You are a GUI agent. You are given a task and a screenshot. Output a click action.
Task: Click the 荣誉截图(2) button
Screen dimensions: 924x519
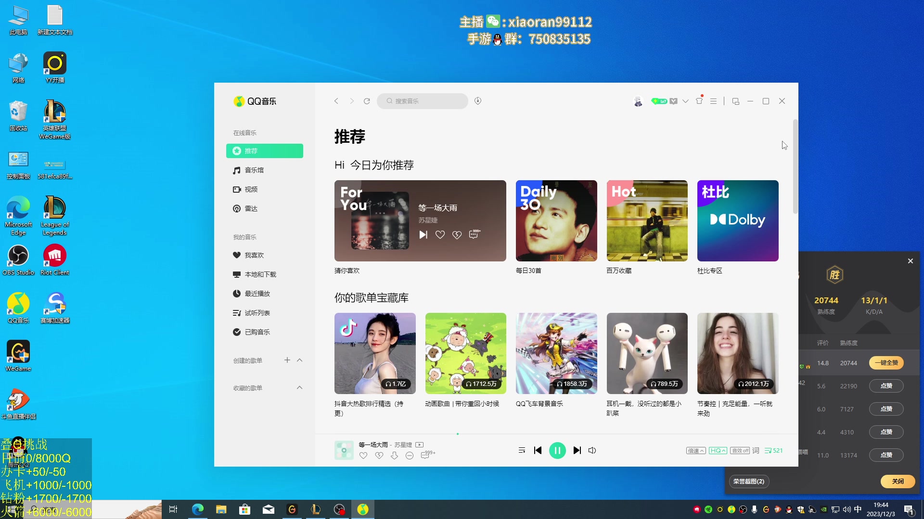pyautogui.click(x=748, y=482)
